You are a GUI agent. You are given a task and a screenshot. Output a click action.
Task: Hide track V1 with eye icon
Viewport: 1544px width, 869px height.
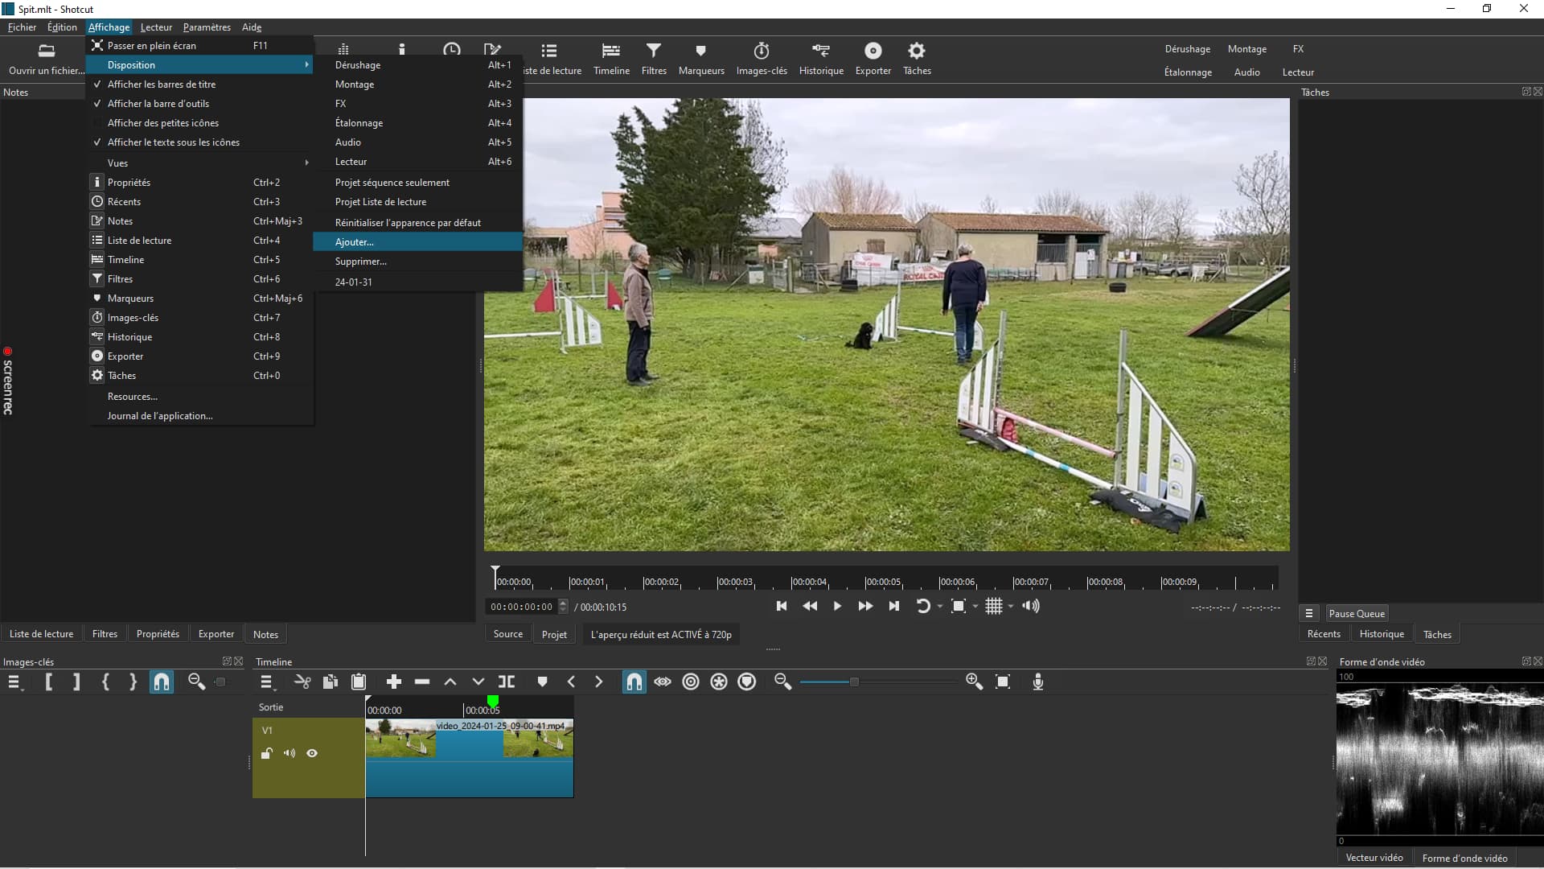[x=312, y=754]
